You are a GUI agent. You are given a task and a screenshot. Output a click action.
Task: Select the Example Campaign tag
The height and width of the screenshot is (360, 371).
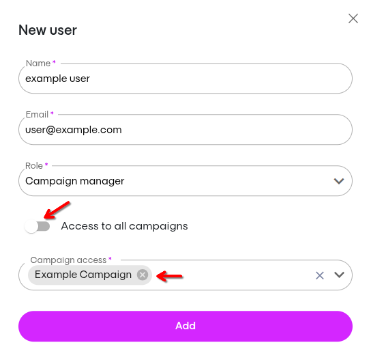(83, 275)
